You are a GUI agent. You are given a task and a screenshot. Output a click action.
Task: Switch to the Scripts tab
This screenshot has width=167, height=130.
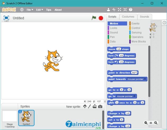(112, 17)
